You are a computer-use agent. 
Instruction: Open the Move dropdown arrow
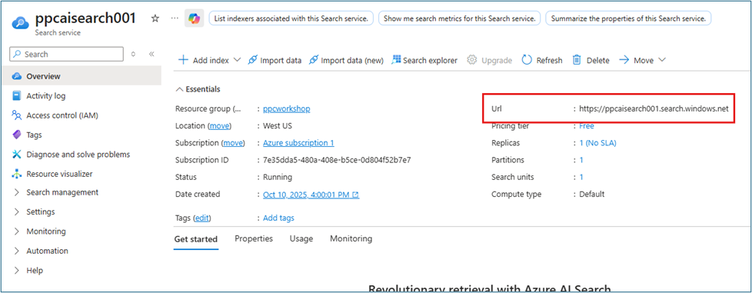coord(662,60)
